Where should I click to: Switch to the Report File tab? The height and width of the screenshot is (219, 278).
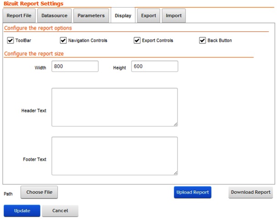tap(19, 16)
